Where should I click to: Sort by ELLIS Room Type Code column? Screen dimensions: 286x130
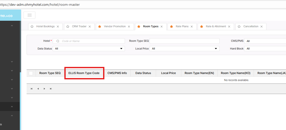[84, 73]
